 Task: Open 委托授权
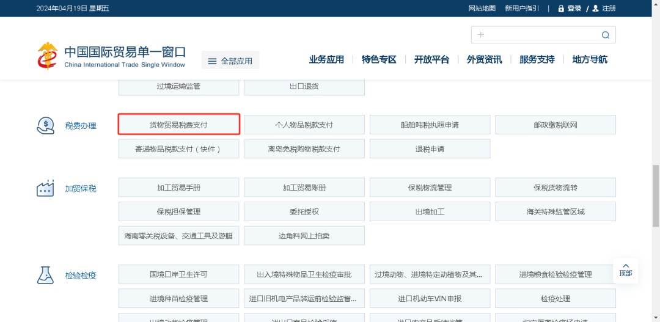(304, 211)
